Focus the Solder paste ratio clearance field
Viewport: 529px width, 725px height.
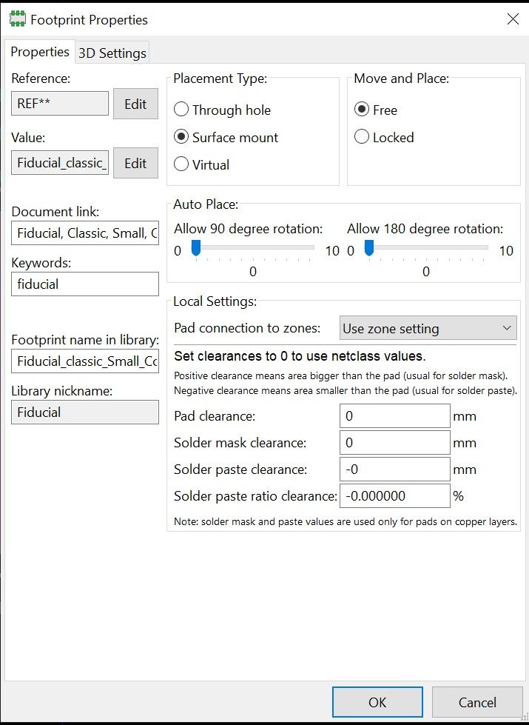395,496
